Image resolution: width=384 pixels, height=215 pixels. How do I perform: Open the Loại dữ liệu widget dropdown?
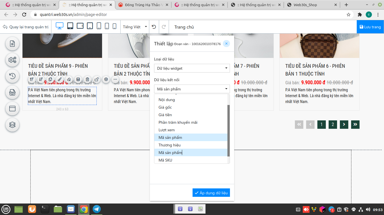coord(192,68)
